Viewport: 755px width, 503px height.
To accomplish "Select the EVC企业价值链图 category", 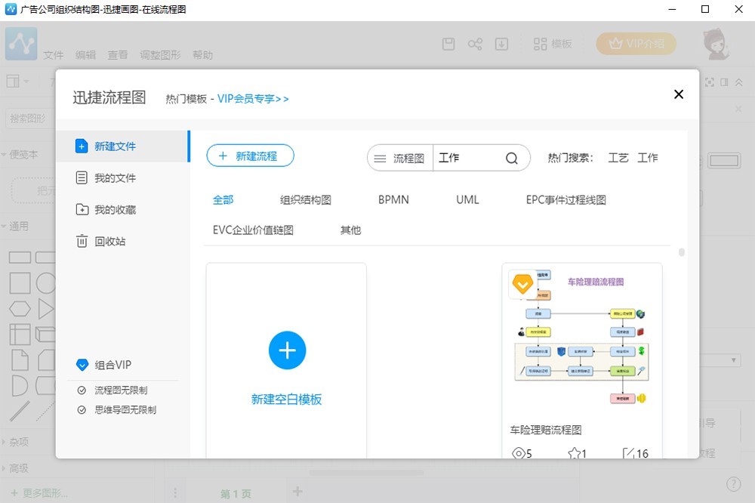I will (253, 230).
